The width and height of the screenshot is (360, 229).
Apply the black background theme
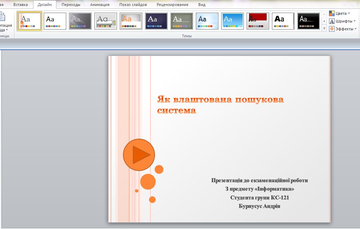click(x=309, y=21)
